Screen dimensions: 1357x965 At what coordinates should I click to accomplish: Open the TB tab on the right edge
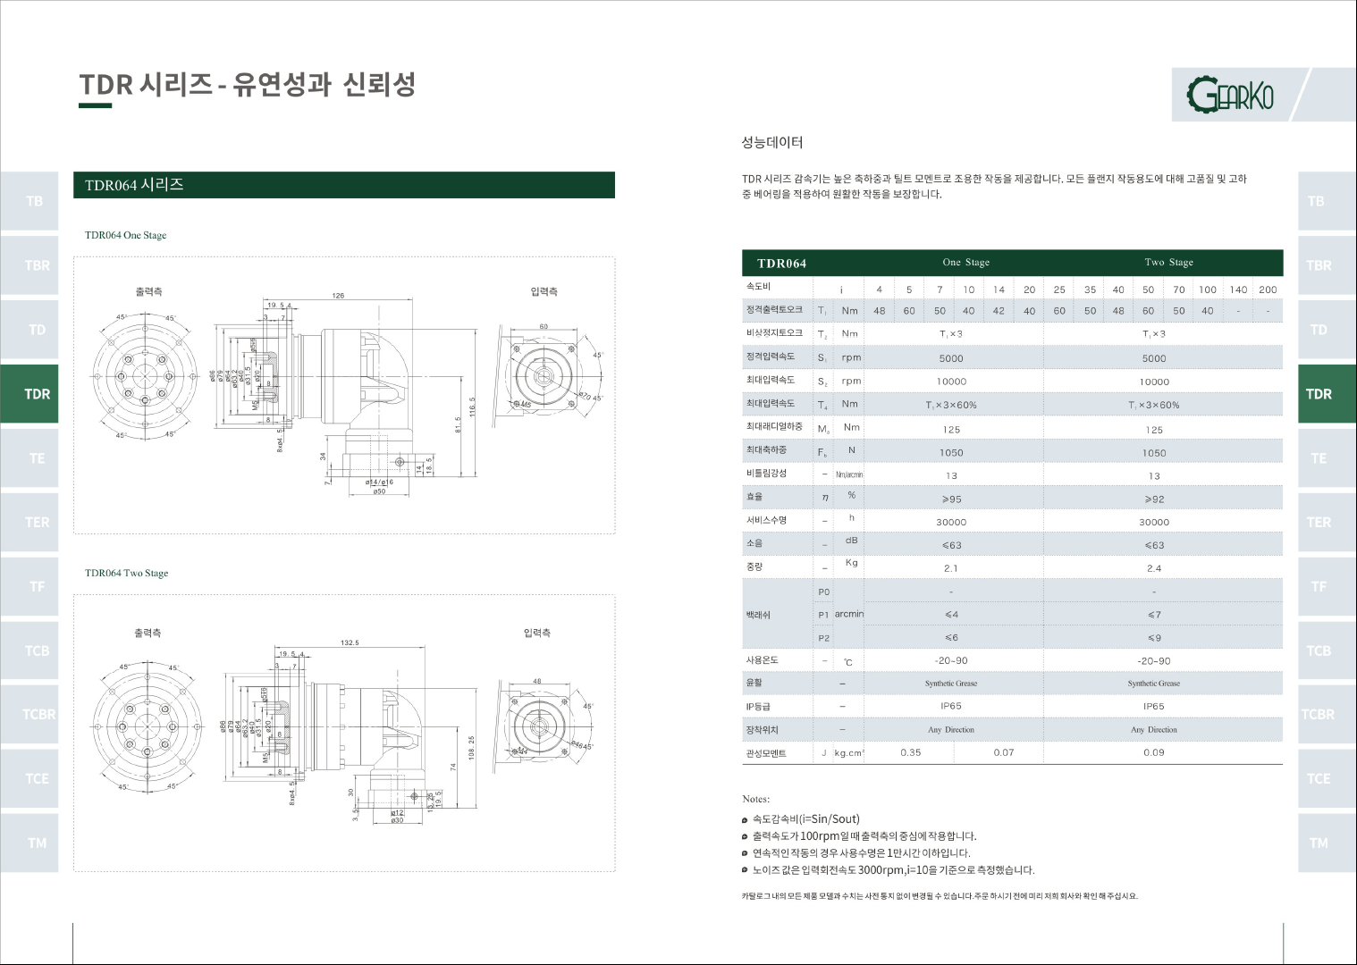1327,201
